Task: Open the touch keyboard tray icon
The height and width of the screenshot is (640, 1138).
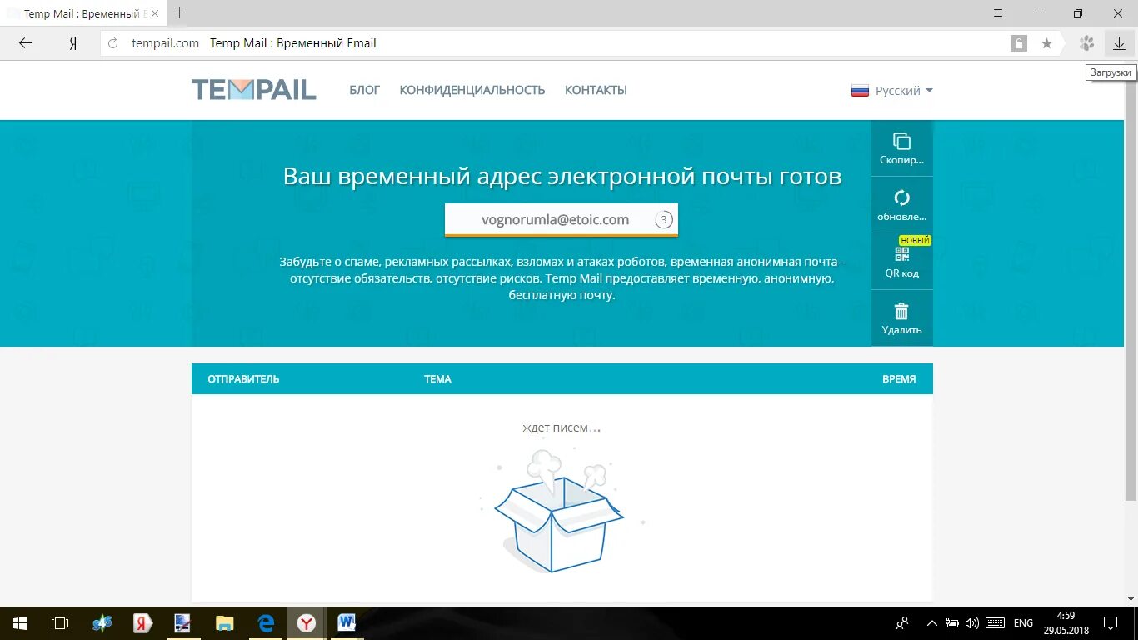Action: click(x=995, y=623)
